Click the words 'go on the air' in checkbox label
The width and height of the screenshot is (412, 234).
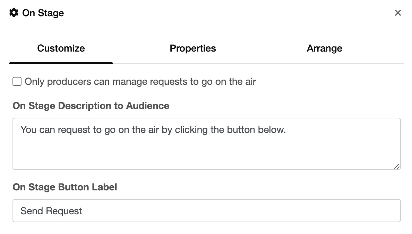(229, 82)
